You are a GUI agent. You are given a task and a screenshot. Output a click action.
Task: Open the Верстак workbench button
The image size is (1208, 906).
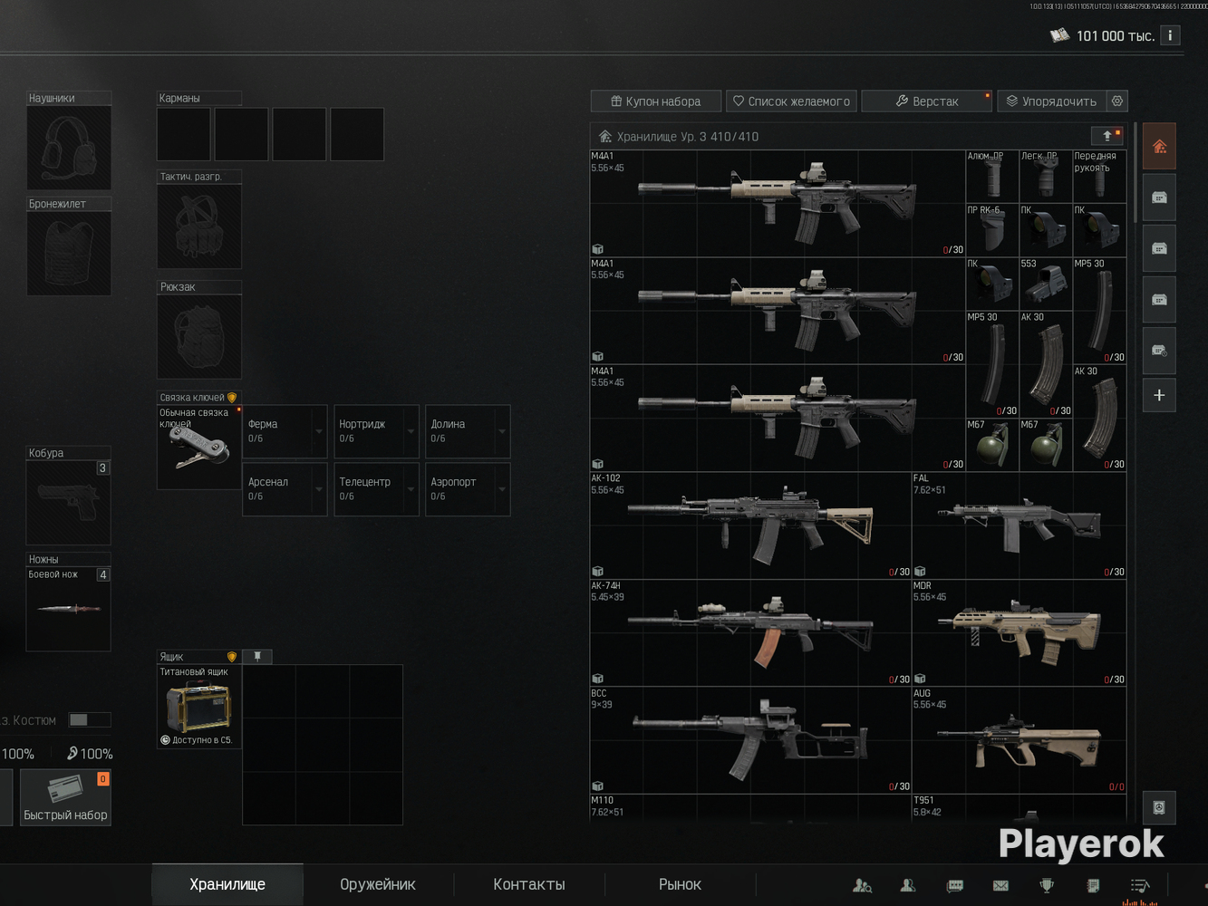(x=927, y=101)
